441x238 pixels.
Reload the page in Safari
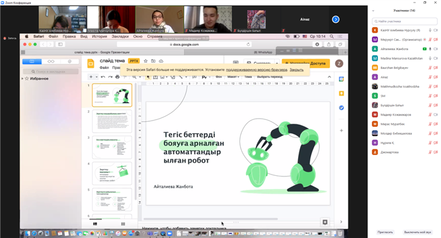[248, 45]
